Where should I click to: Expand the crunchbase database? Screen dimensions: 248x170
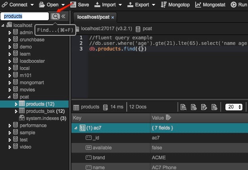[x=10, y=40]
